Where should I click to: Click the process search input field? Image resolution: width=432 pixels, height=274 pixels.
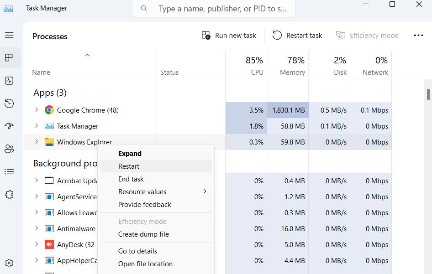214,9
